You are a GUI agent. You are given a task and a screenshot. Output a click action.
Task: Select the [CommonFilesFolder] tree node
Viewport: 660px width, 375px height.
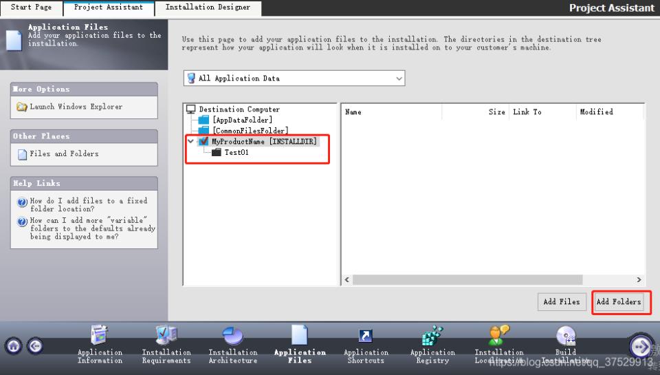click(x=250, y=131)
